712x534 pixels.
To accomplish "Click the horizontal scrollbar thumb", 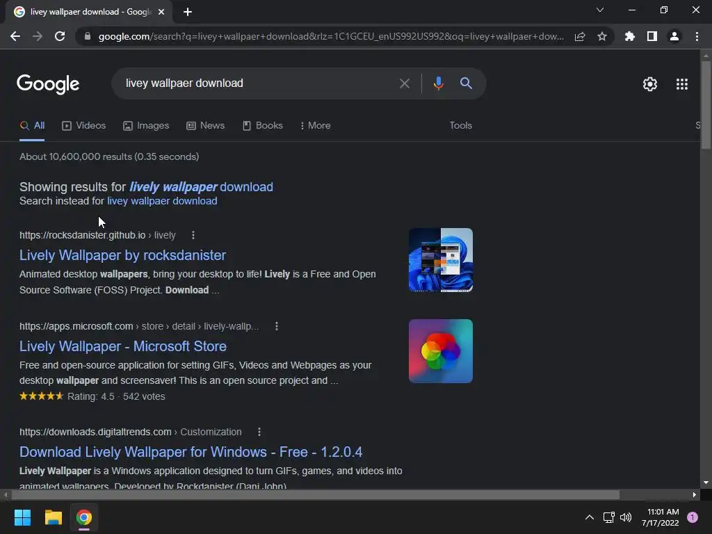I will point(315,495).
